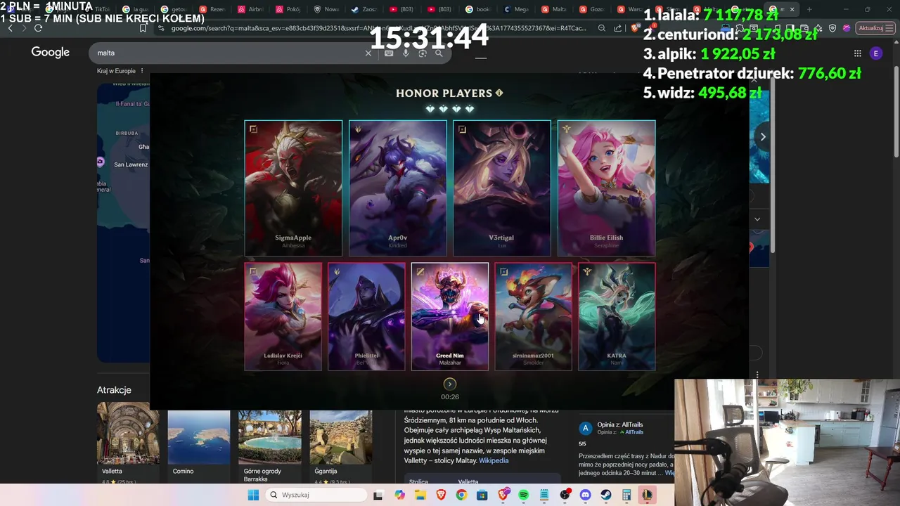Viewport: 900px width, 506px height.
Task: Open the Google account avatar E
Action: click(875, 53)
